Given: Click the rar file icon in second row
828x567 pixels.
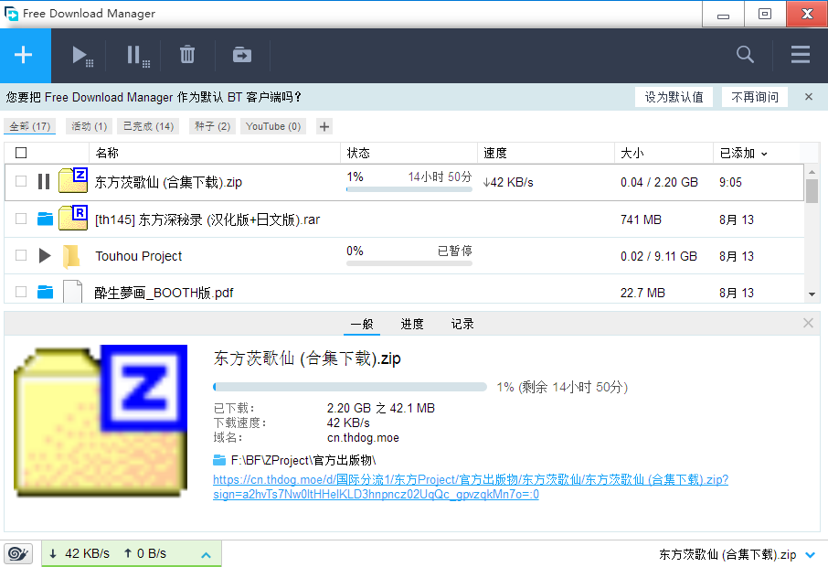Looking at the screenshot, I should (73, 218).
